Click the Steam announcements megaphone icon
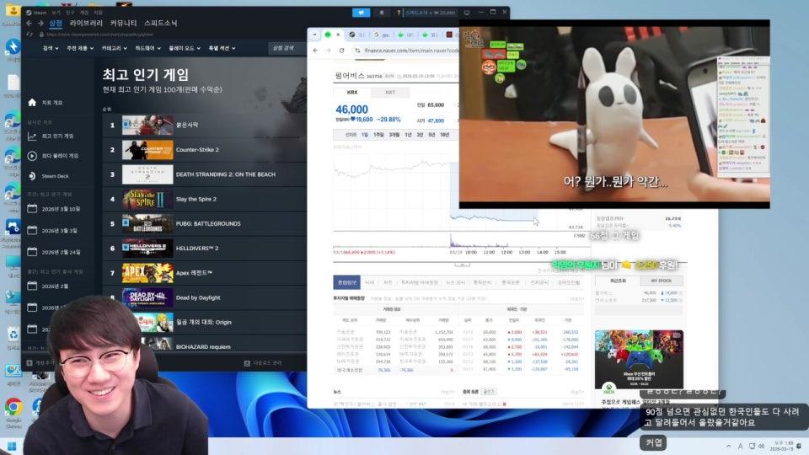 click(x=361, y=13)
